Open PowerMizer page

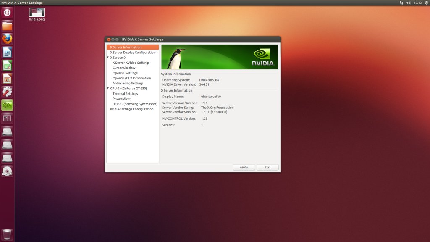pyautogui.click(x=121, y=99)
